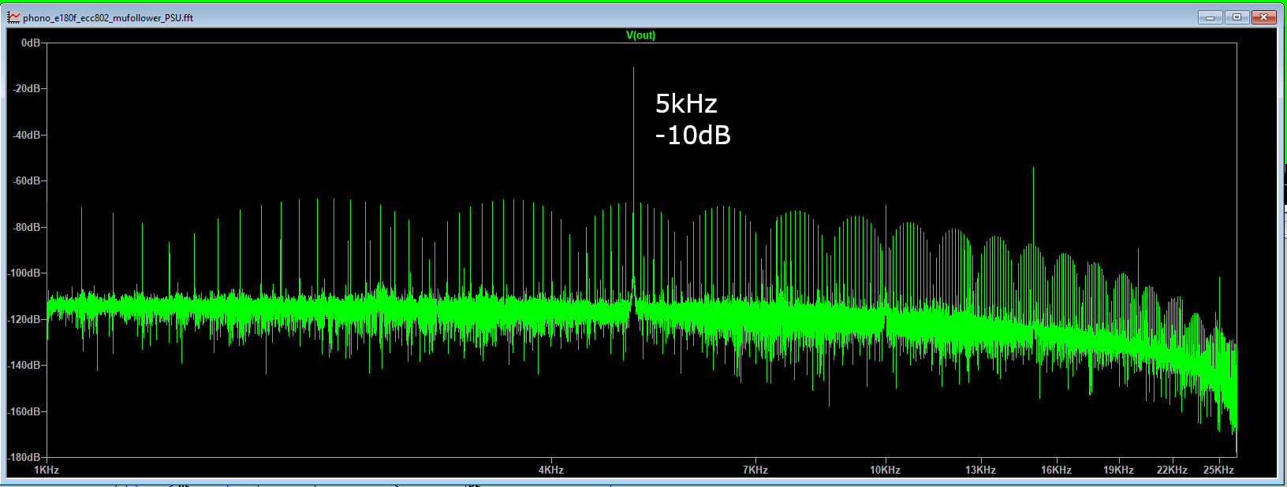This screenshot has width=1287, height=487.
Task: Click the LTspice waveform icon in title bar
Action: 14,17
